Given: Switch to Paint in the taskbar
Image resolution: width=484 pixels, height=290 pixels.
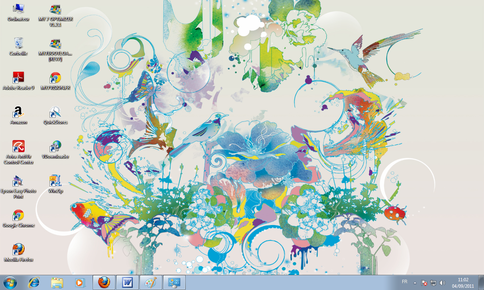Looking at the screenshot, I should (x=151, y=282).
